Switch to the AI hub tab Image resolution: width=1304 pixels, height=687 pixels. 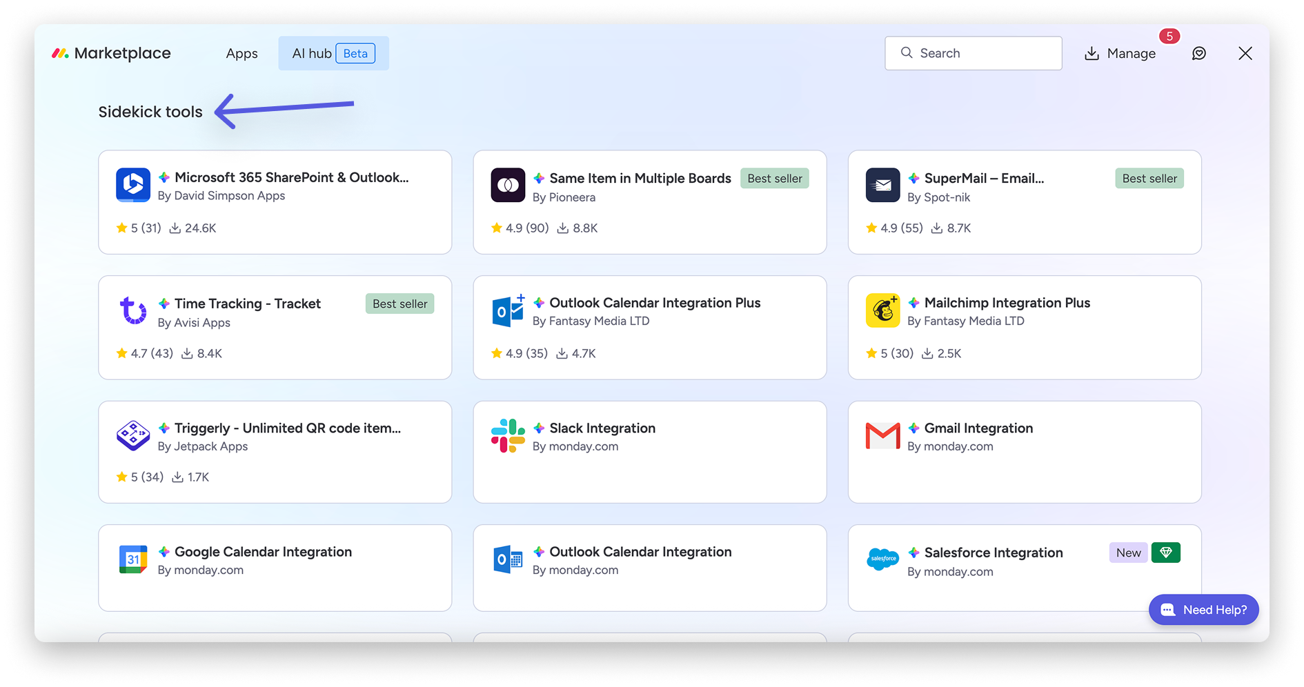pos(333,53)
